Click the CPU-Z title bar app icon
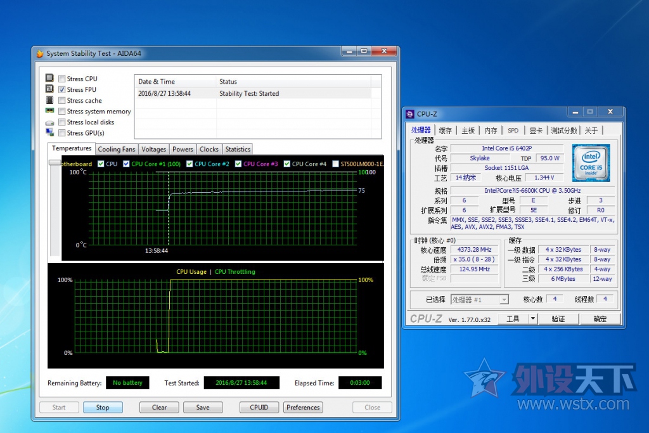The width and height of the screenshot is (649, 433). click(x=410, y=114)
